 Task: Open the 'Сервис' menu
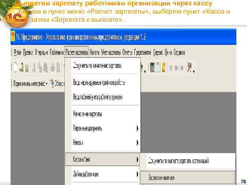point(158,52)
